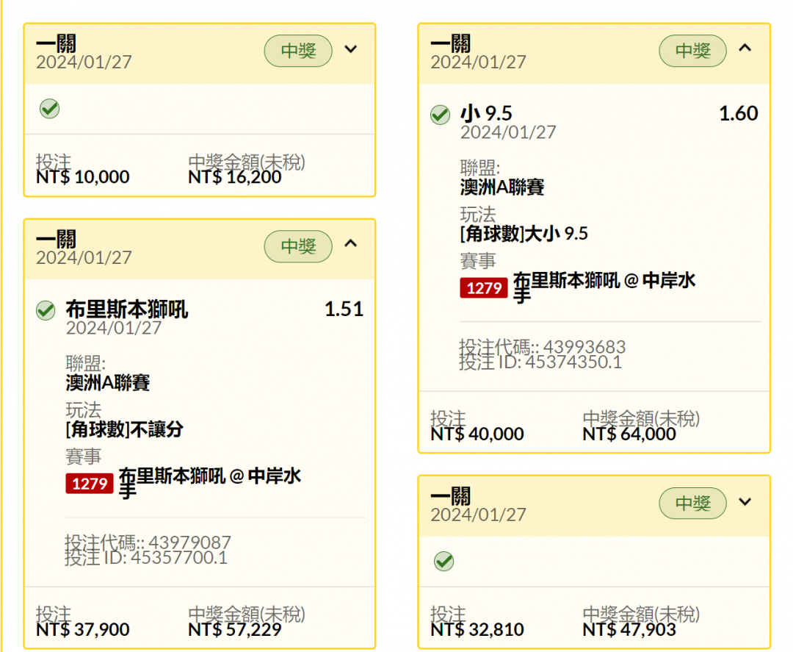The height and width of the screenshot is (652, 793).
Task: Click green check icon beside 小 9.5
Action: [x=440, y=115]
